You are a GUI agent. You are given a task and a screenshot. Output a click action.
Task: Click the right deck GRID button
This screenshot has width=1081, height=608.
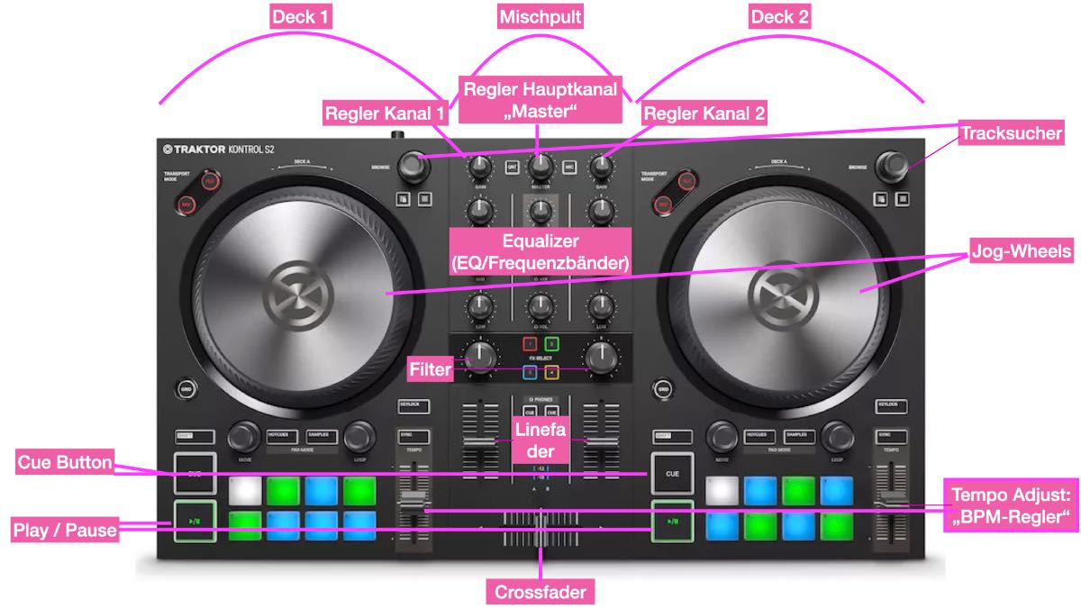click(664, 390)
